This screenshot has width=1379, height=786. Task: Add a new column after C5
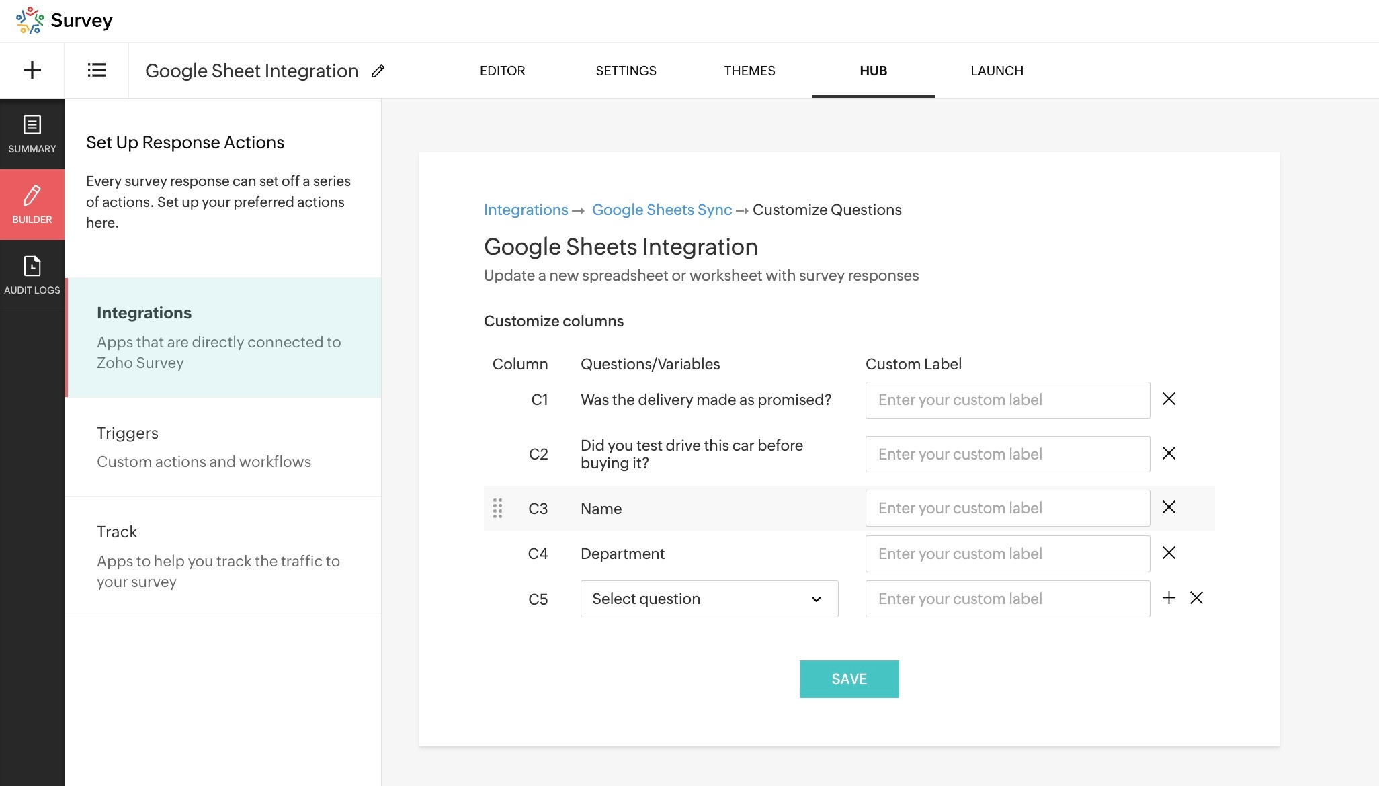tap(1169, 598)
